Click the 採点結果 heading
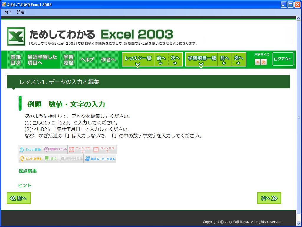The width and height of the screenshot is (302, 227). click(x=27, y=171)
